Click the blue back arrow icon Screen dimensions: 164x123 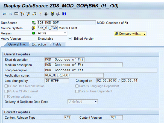coord(5,14)
